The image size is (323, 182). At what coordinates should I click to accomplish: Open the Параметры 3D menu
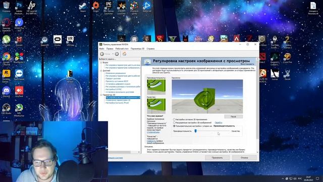click(x=137, y=49)
